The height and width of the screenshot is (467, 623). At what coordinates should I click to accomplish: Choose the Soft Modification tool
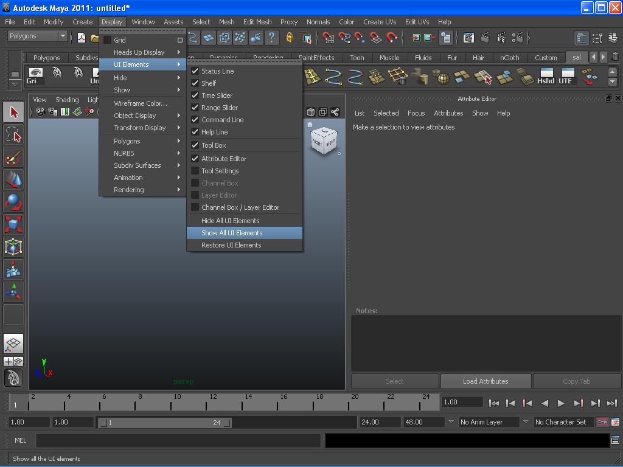pyautogui.click(x=13, y=269)
